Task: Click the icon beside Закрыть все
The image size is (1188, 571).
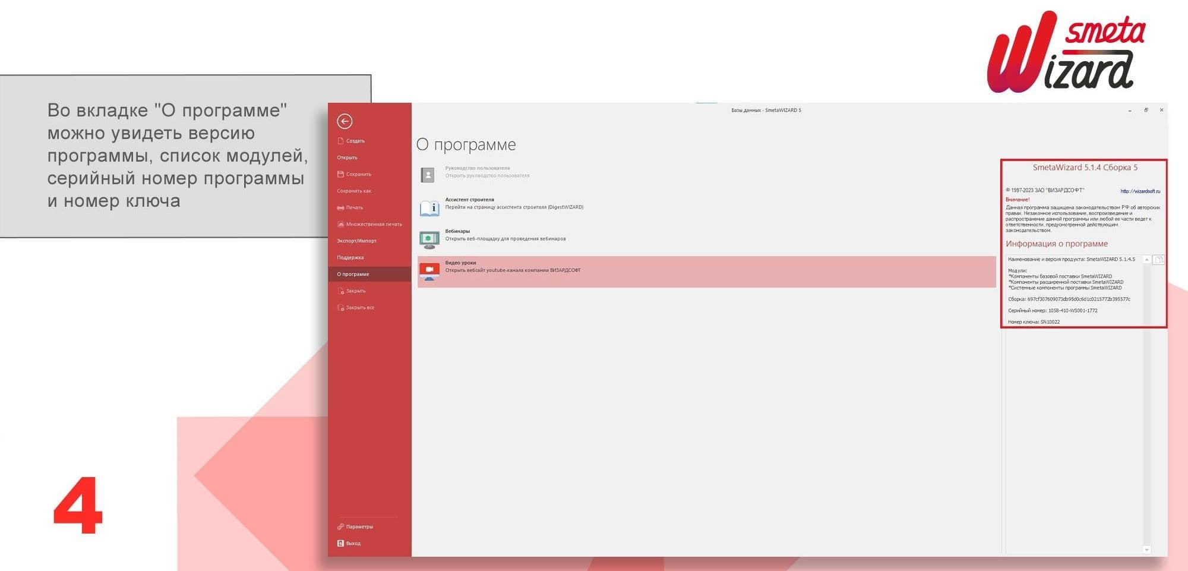Action: (x=340, y=307)
